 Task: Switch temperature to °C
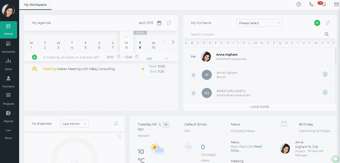(160, 125)
